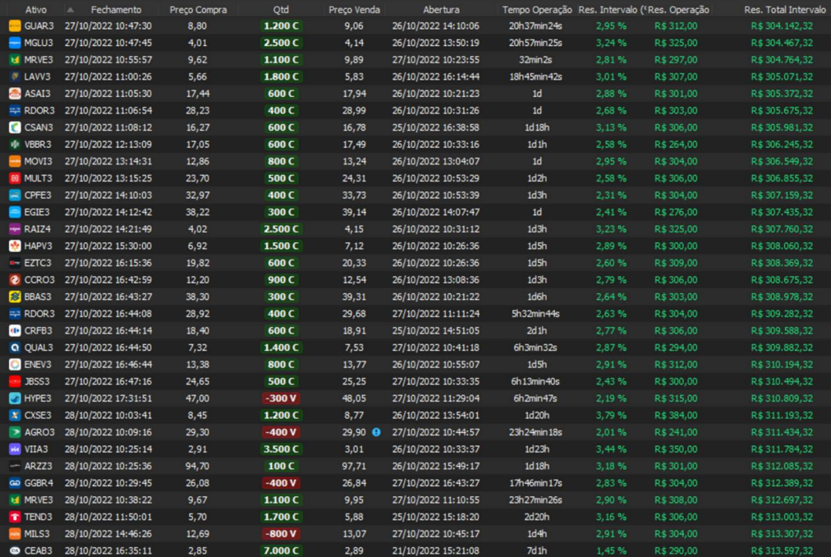The width and height of the screenshot is (831, 557).
Task: Select the Abertura column header
Action: [442, 10]
